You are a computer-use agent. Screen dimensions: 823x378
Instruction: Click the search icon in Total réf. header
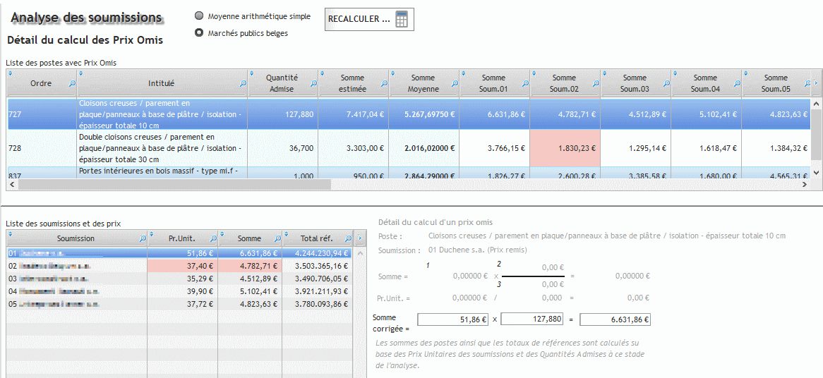pos(347,239)
